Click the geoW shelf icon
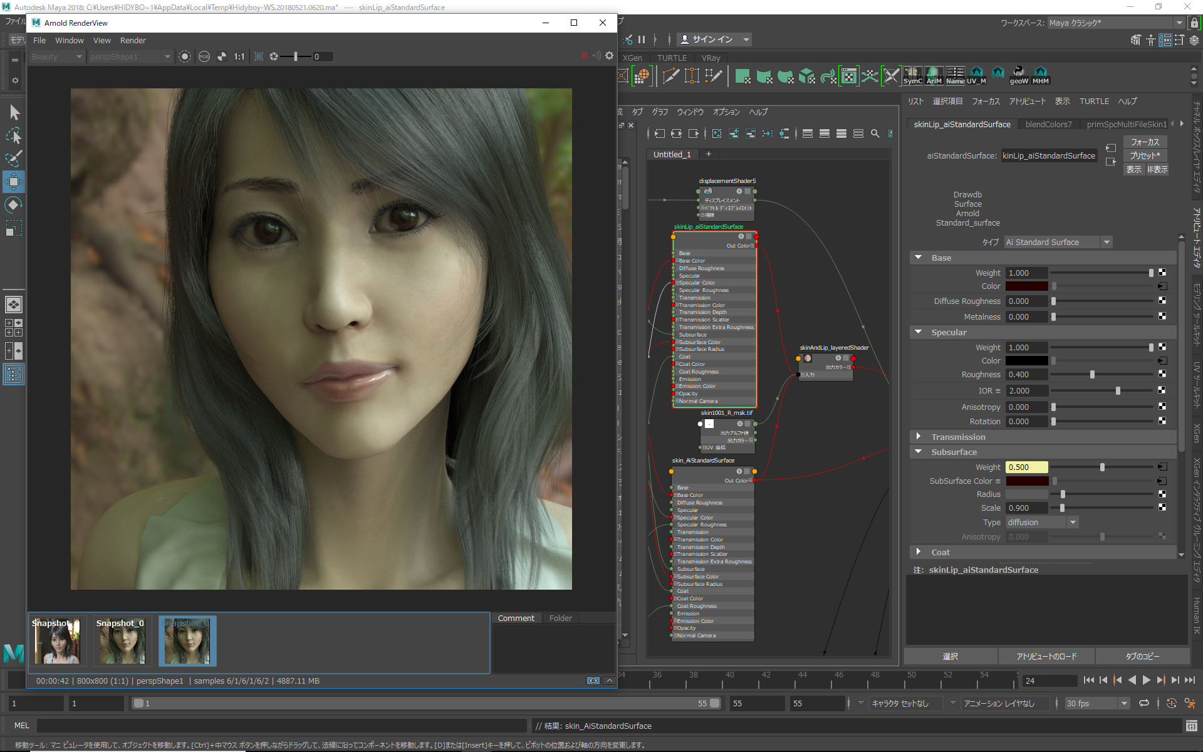 click(1019, 75)
